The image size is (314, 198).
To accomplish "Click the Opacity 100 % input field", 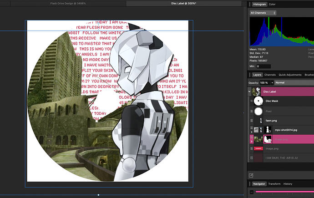I will 265,83.
